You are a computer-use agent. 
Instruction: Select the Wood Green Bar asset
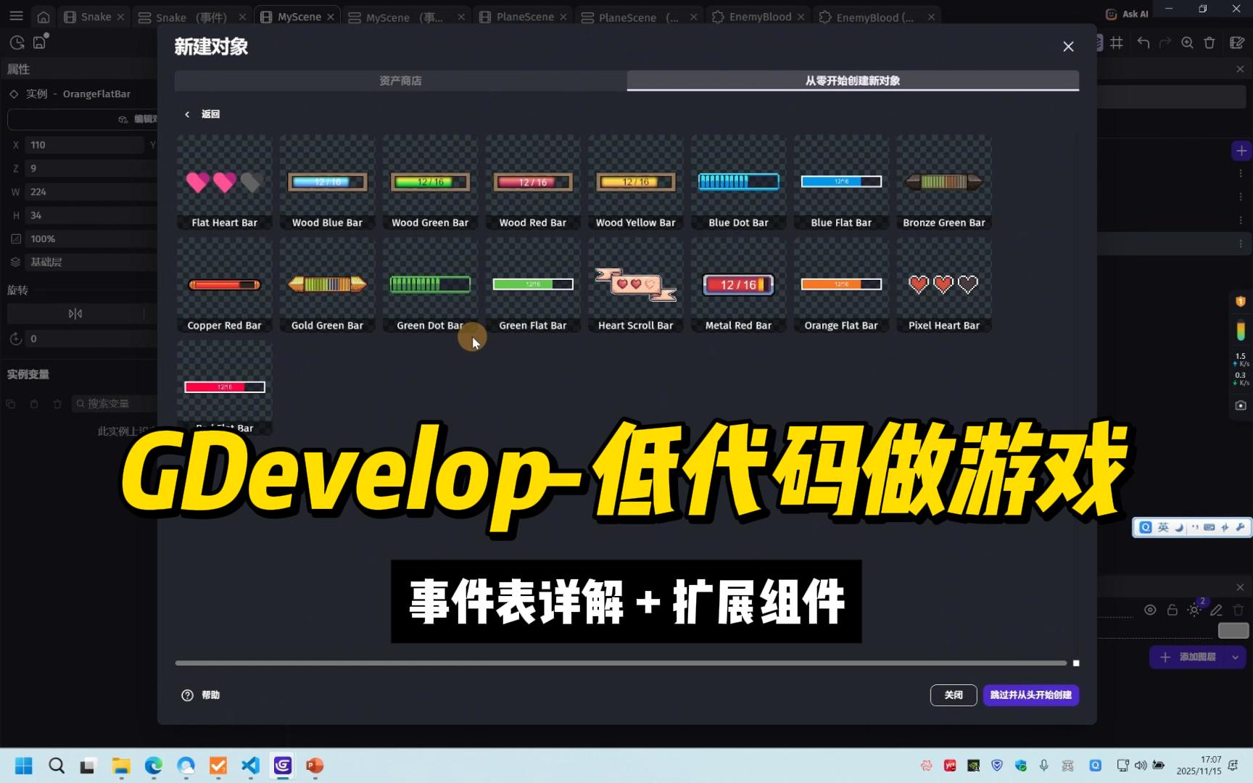pyautogui.click(x=430, y=182)
